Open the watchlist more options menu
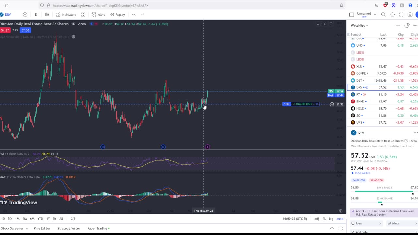The width and height of the screenshot is (418, 235). 415,25
